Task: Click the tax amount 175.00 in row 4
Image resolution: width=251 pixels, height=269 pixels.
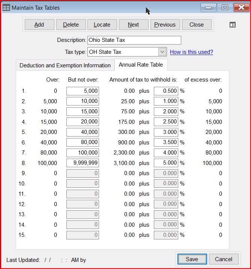Action: (126, 122)
